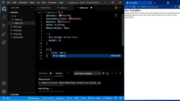Open Explorer Views and More Actions ellipsis
This screenshot has height=101, width=180.
[x=31, y=8]
